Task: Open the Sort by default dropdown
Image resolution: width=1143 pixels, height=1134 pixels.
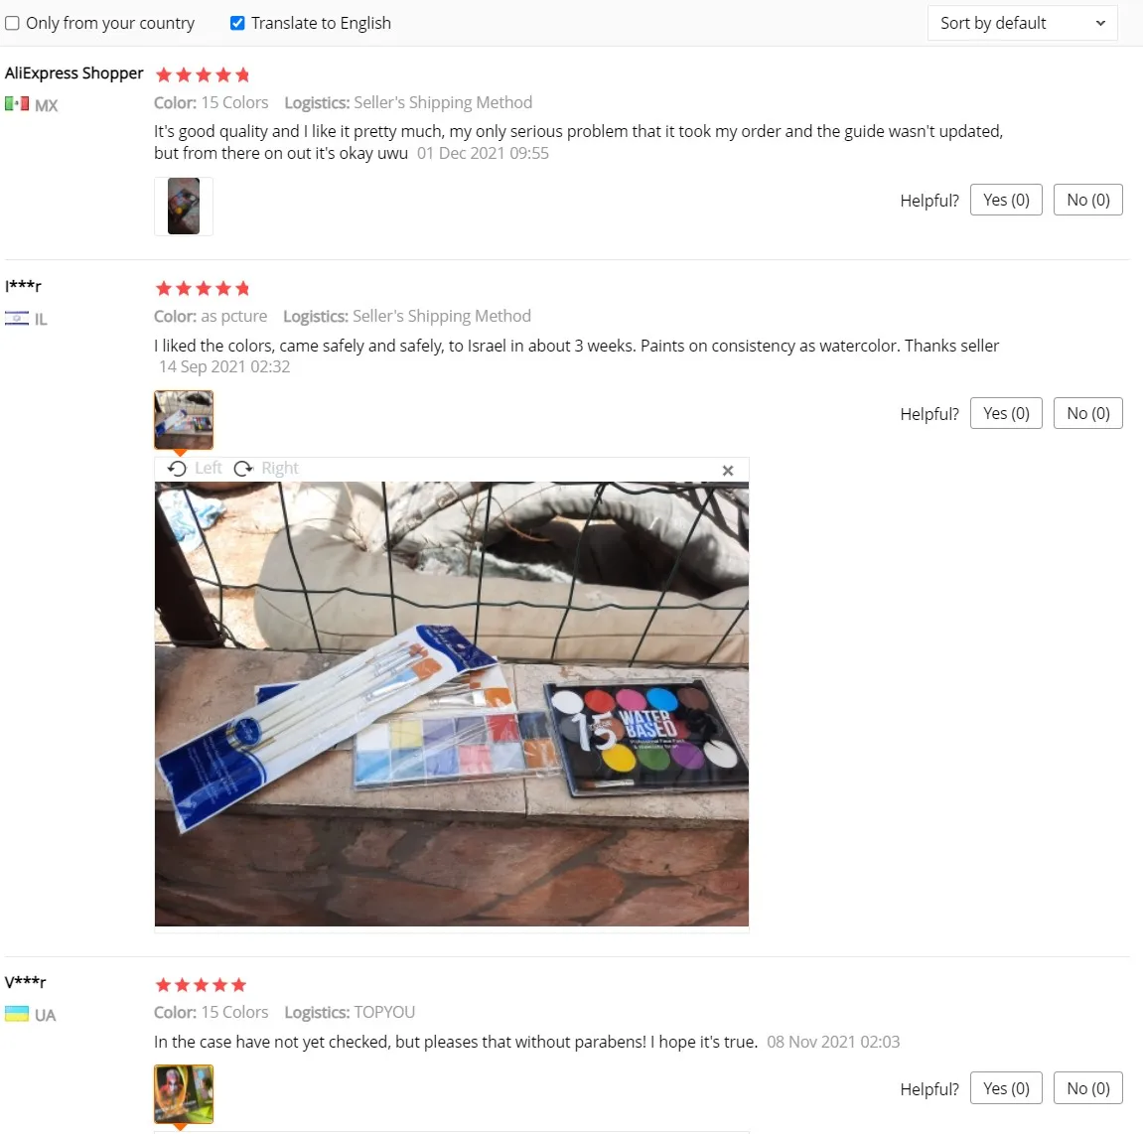Action: click(1022, 23)
